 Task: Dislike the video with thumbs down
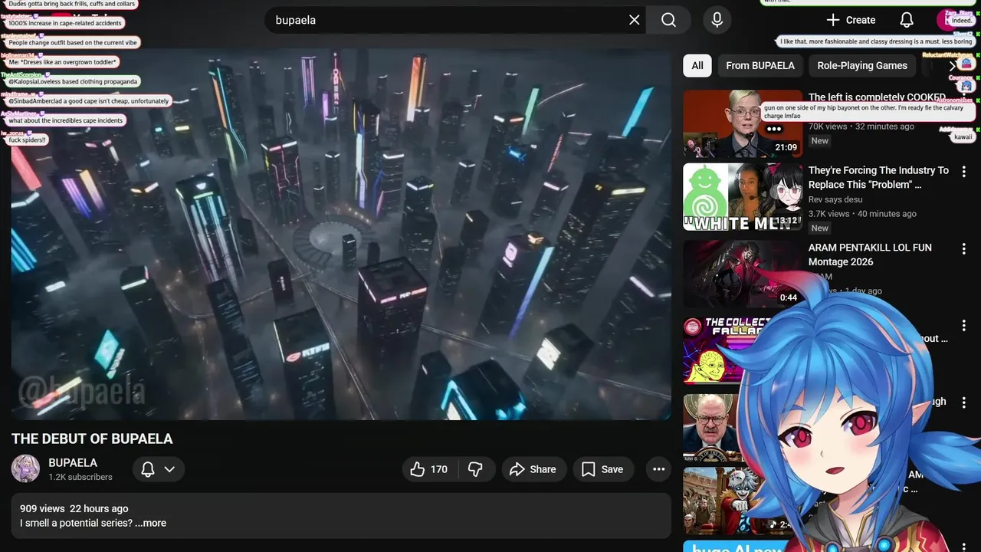point(475,469)
